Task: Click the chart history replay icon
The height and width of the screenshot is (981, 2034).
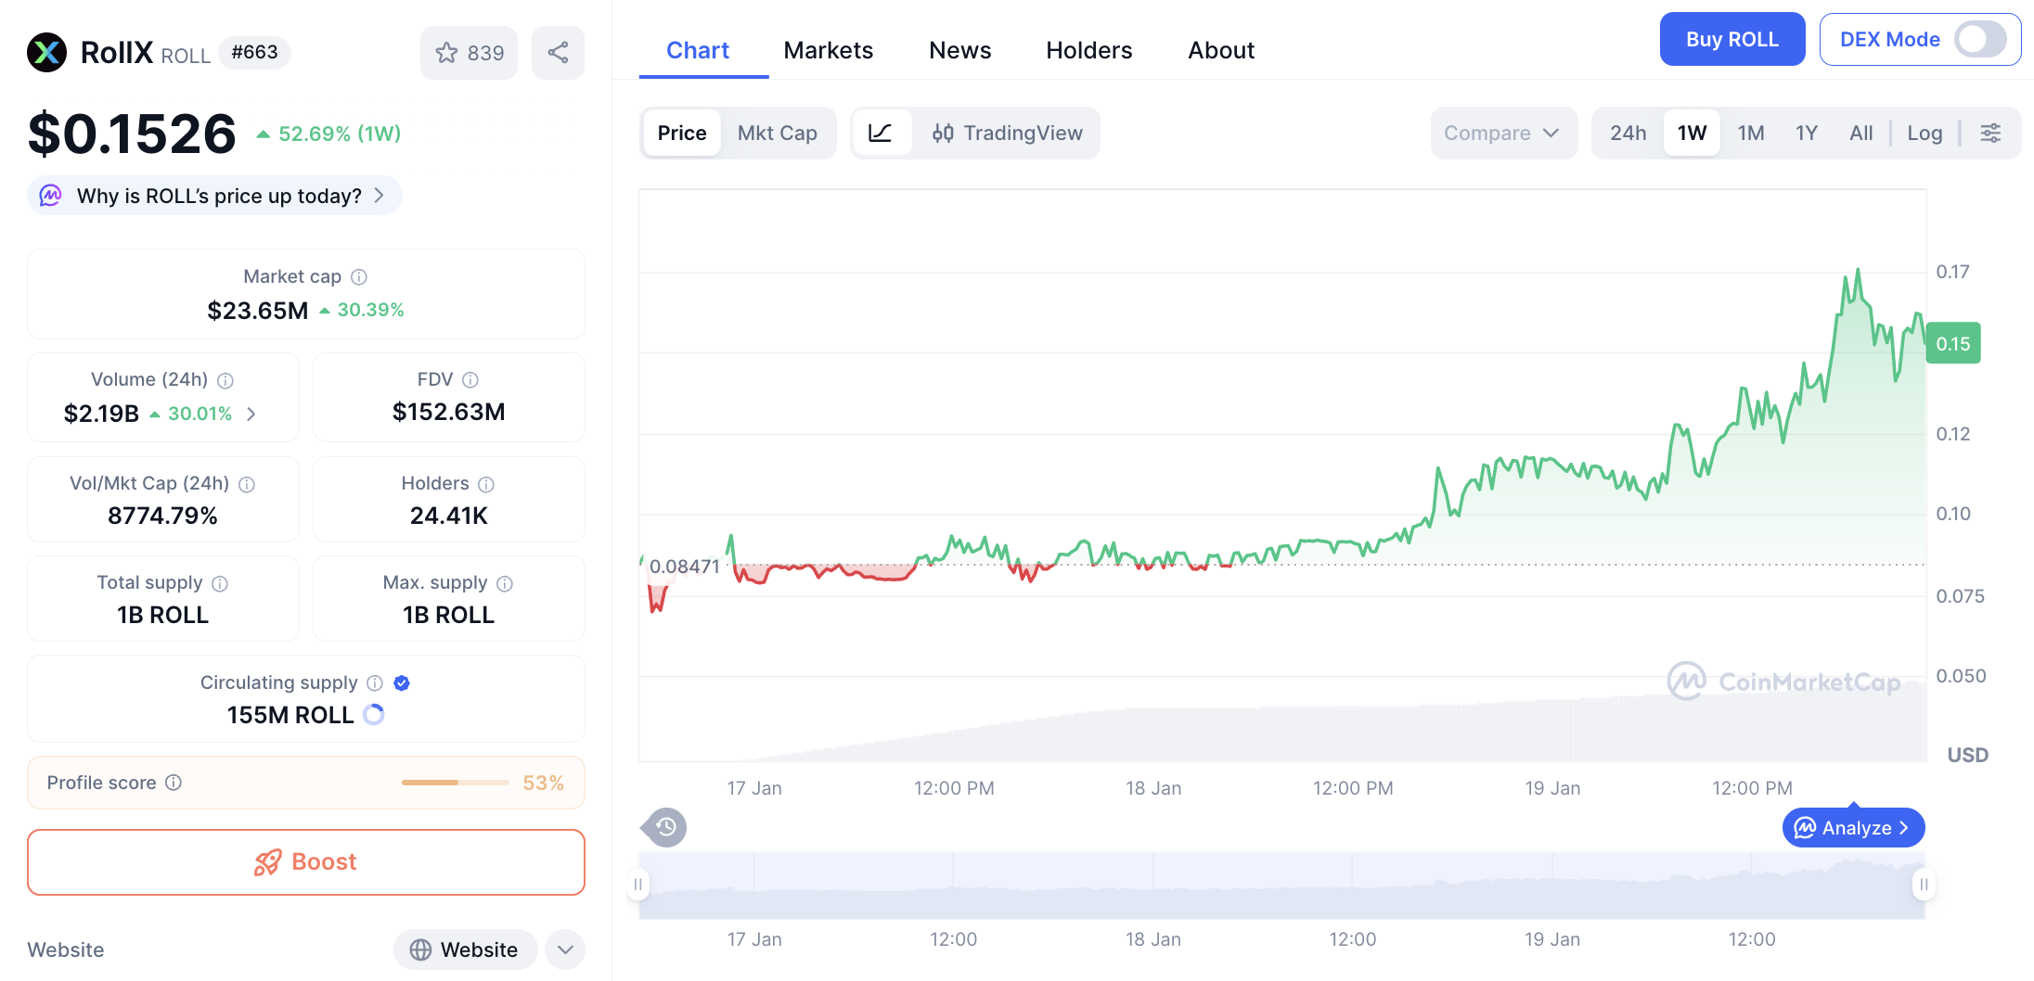Action: 665,827
